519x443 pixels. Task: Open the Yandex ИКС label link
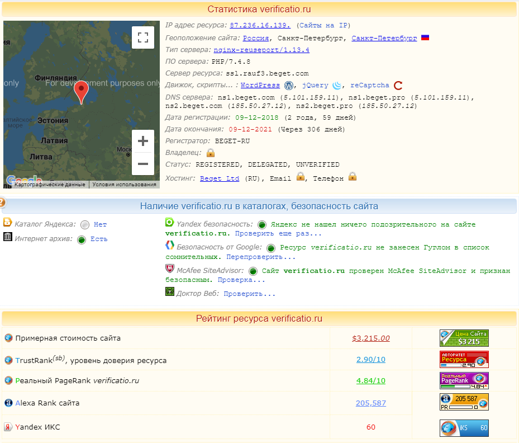pyautogui.click(x=38, y=427)
